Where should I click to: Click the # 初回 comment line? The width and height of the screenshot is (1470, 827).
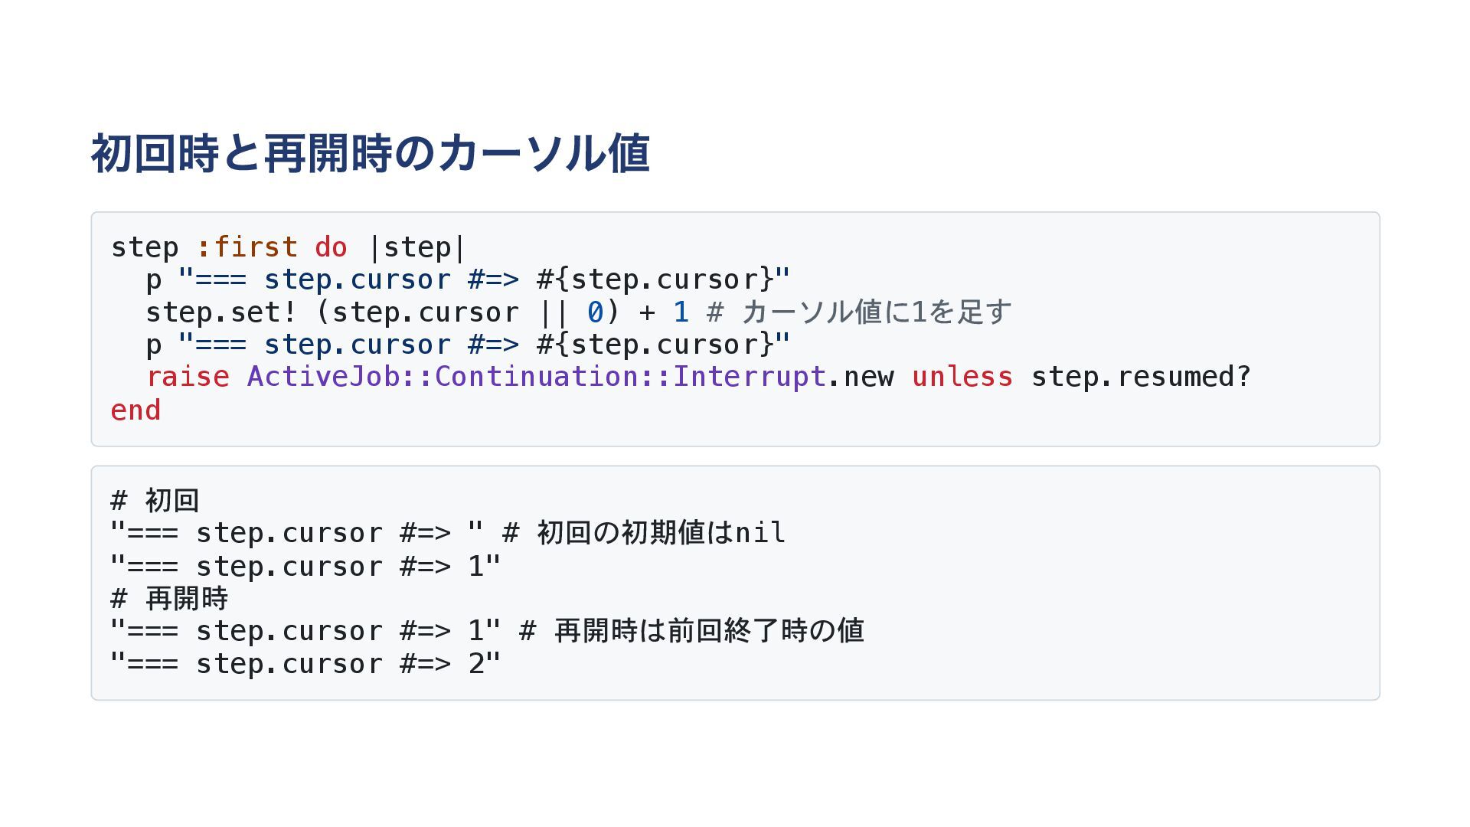pyautogui.click(x=155, y=501)
